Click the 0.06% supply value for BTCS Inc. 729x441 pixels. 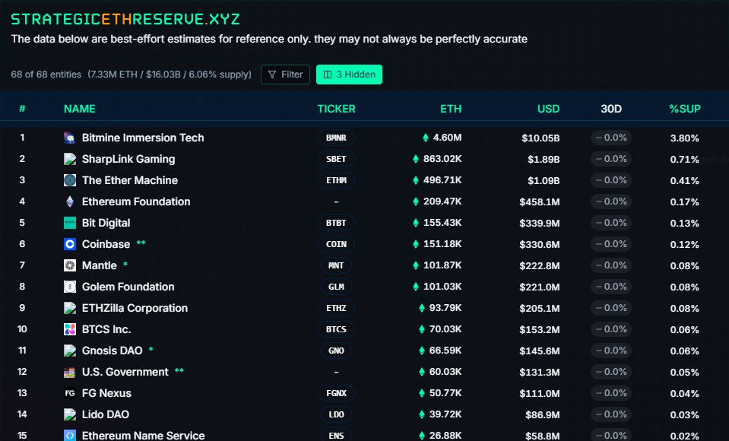coord(684,330)
